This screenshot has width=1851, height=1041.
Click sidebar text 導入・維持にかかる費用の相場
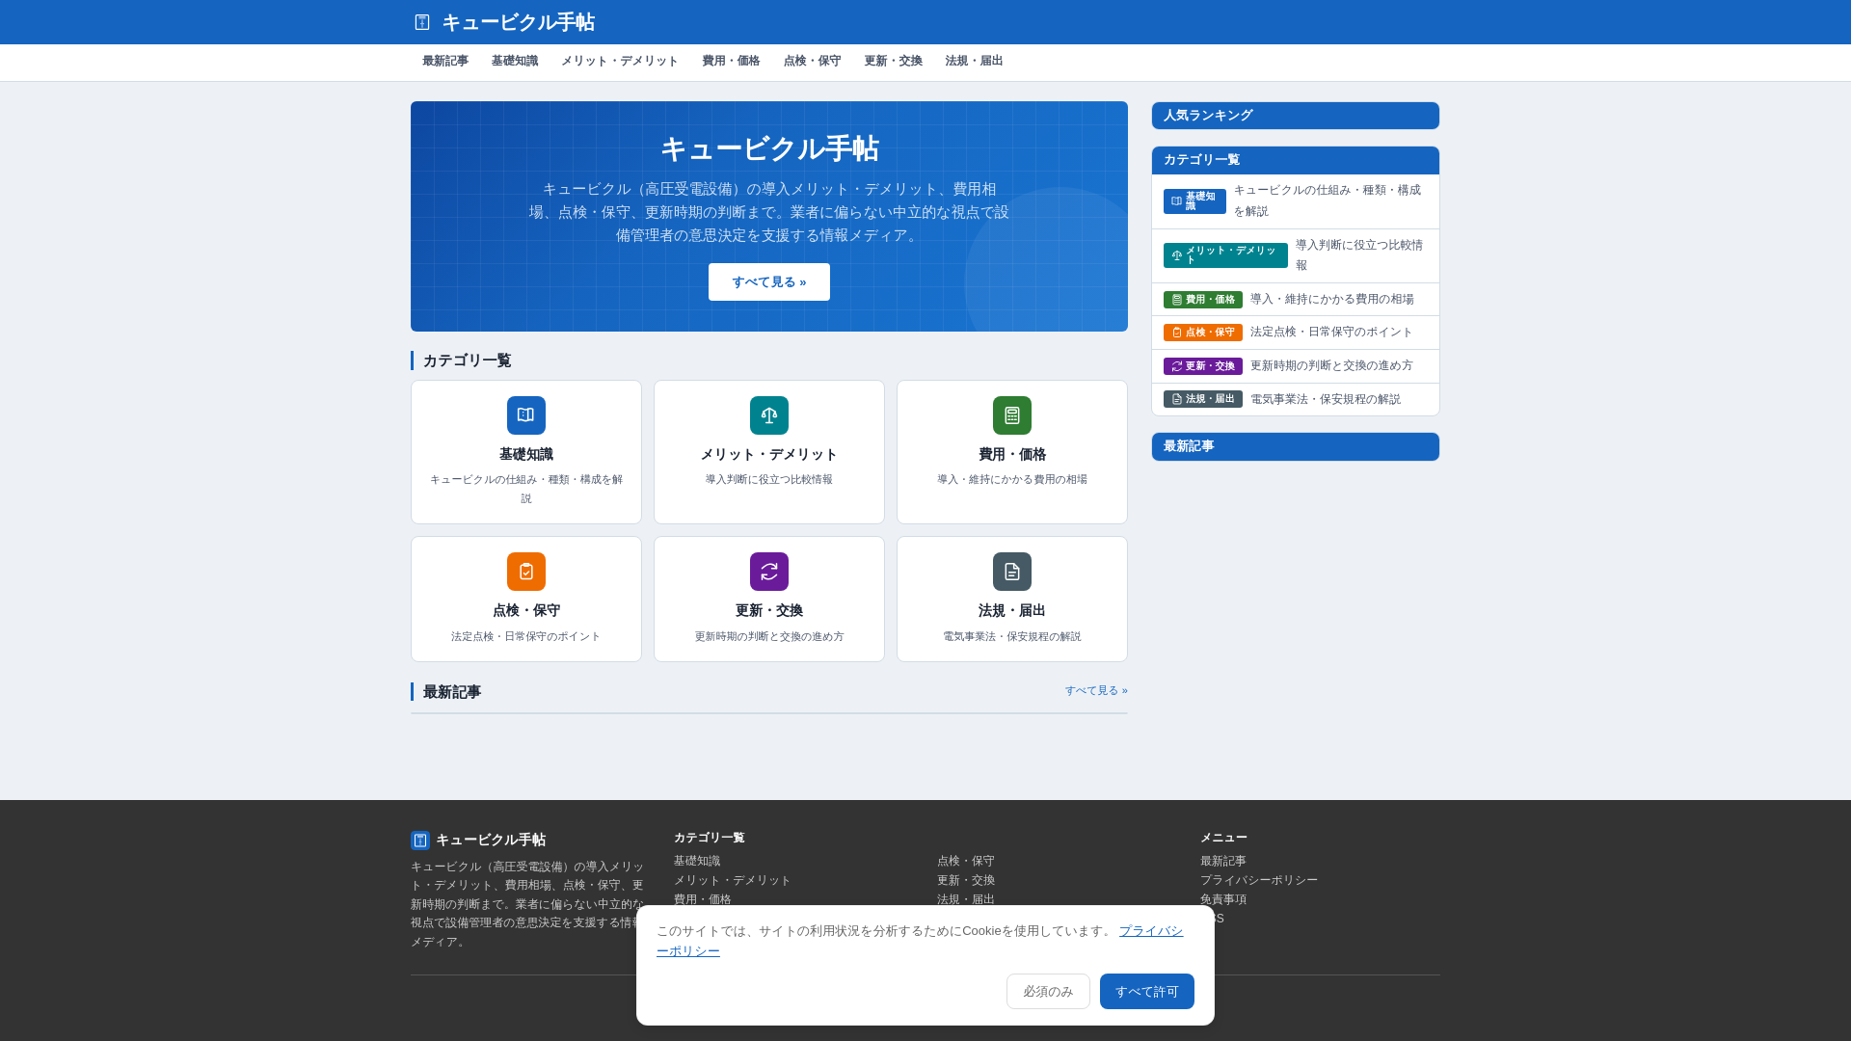pyautogui.click(x=1332, y=300)
